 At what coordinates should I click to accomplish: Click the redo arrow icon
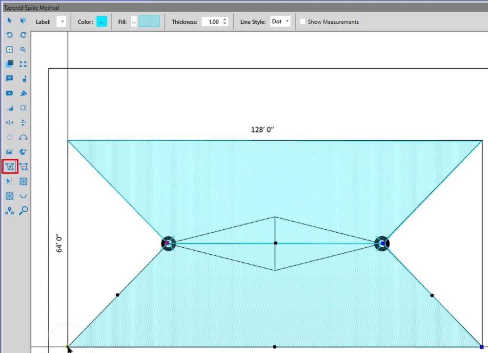click(x=23, y=35)
